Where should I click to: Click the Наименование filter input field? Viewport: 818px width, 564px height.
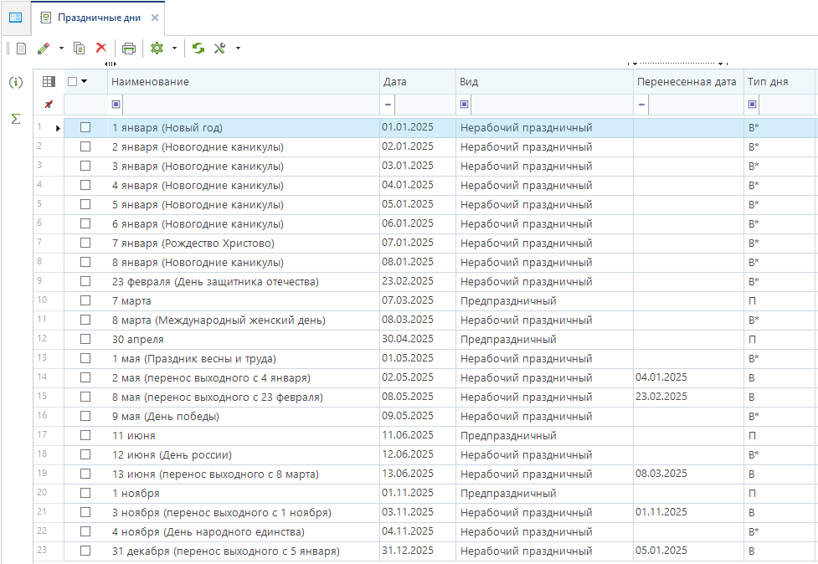coord(251,105)
